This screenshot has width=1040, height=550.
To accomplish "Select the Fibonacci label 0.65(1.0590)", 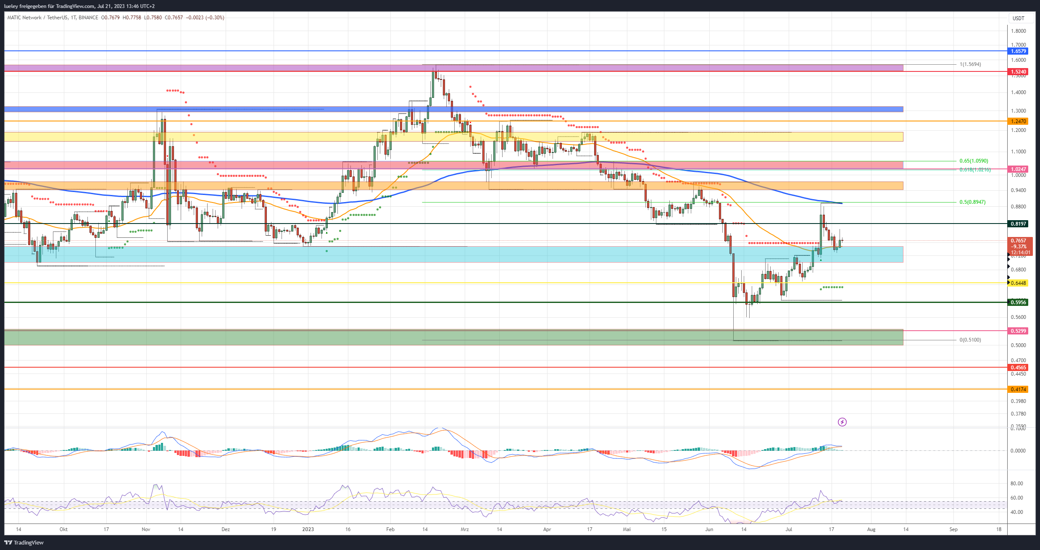I will coord(974,161).
